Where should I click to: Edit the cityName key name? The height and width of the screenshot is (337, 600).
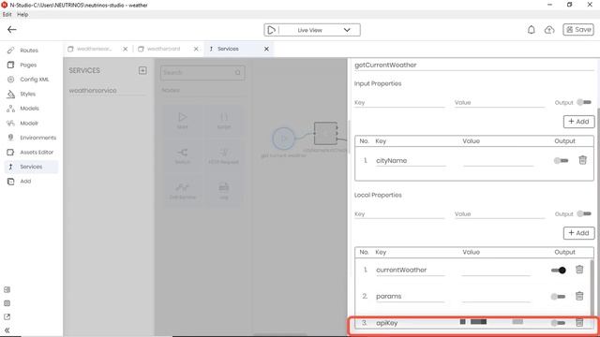coord(411,161)
